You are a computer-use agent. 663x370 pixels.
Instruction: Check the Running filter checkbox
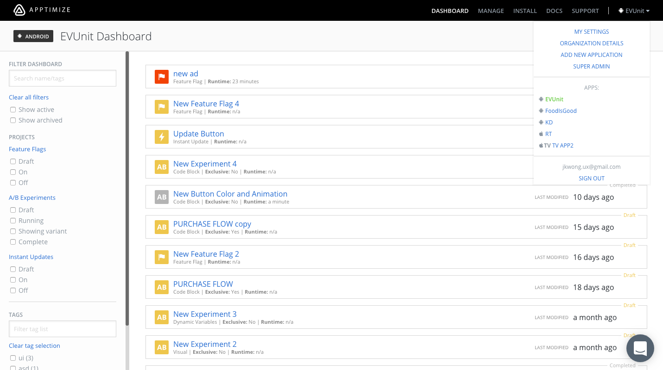[13, 221]
